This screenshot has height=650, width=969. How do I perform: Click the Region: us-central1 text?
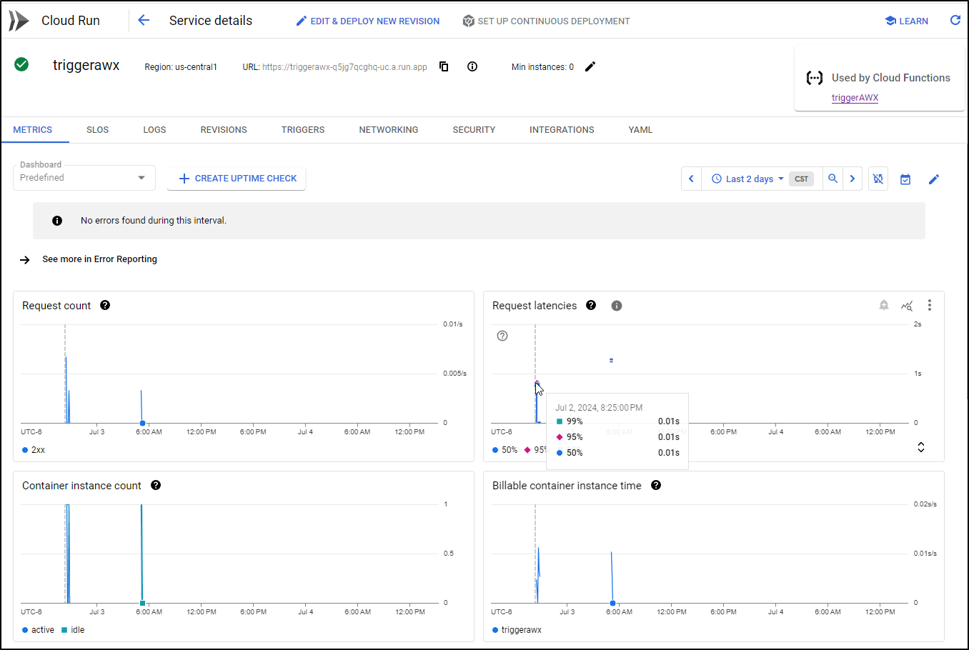click(x=181, y=67)
